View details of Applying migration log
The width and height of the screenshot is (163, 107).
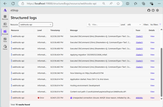click(152, 55)
